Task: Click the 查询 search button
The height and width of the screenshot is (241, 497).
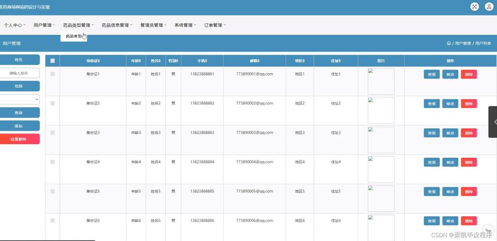Action: coord(20,112)
